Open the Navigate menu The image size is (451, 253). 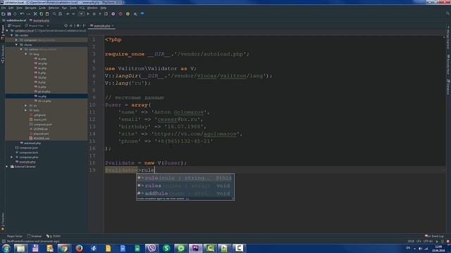[x=31, y=8]
